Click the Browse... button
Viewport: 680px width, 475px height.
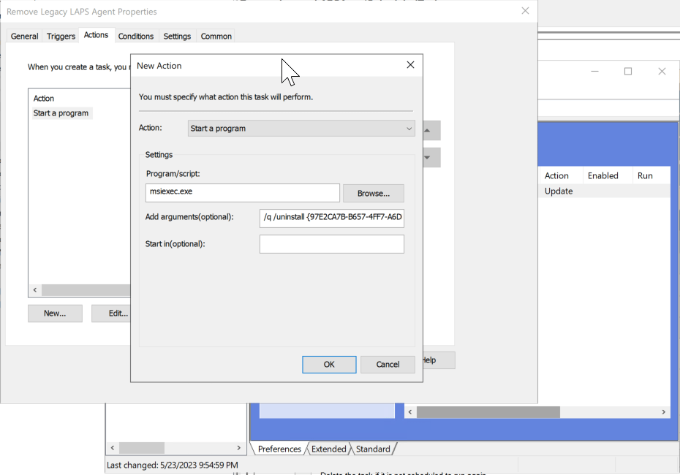point(373,194)
